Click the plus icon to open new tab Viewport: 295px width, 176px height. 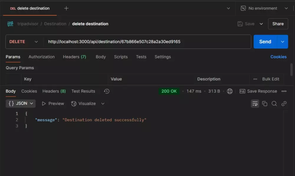[66, 8]
